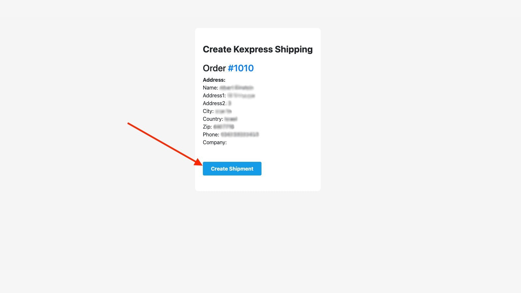Screen dimensions: 521x293
Task: Click the shipping details card
Action: (x=258, y=109)
